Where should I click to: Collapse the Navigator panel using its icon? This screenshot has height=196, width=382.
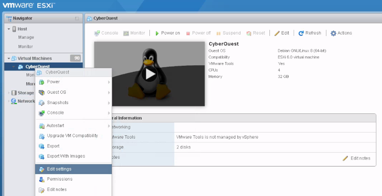point(77,18)
